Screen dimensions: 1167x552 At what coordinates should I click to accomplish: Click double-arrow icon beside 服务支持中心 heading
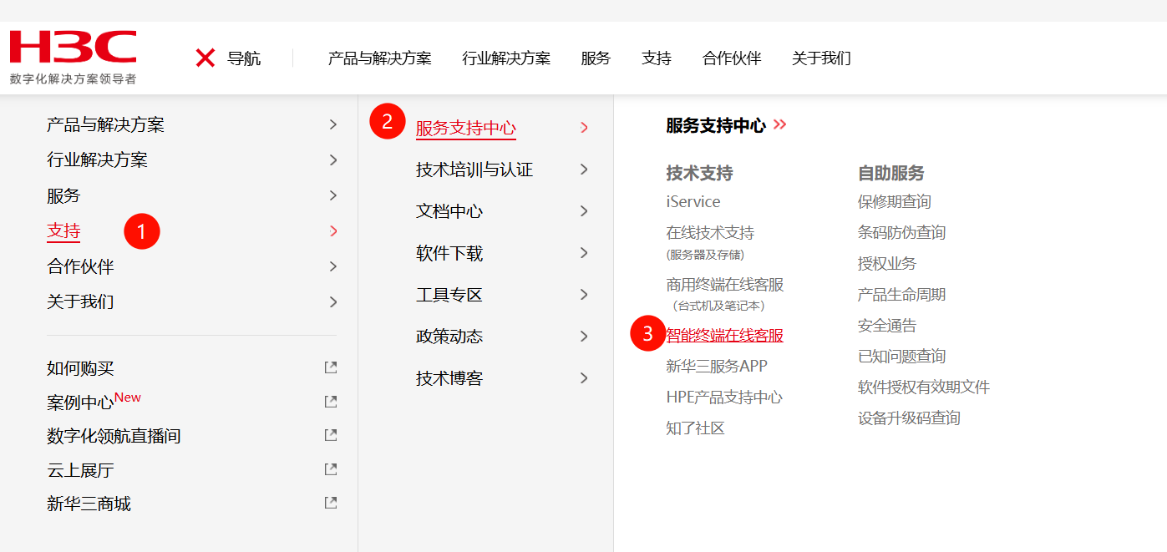[x=780, y=125]
